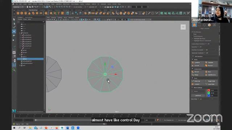Image resolution: width=232 pixels, height=130 pixels.
Task: Click the Bridge button
Action: tap(198, 75)
